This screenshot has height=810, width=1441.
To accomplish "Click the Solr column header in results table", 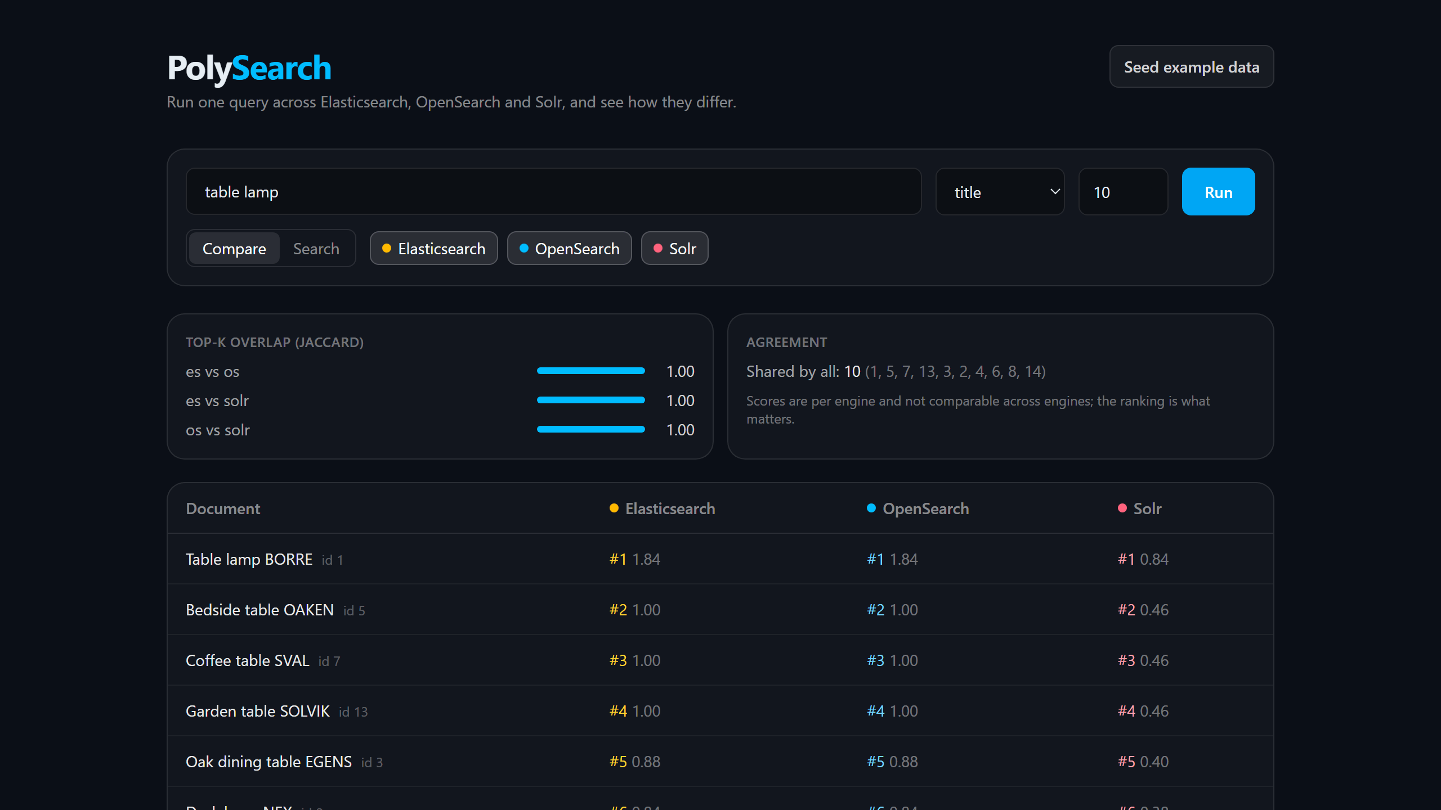I will (x=1140, y=508).
